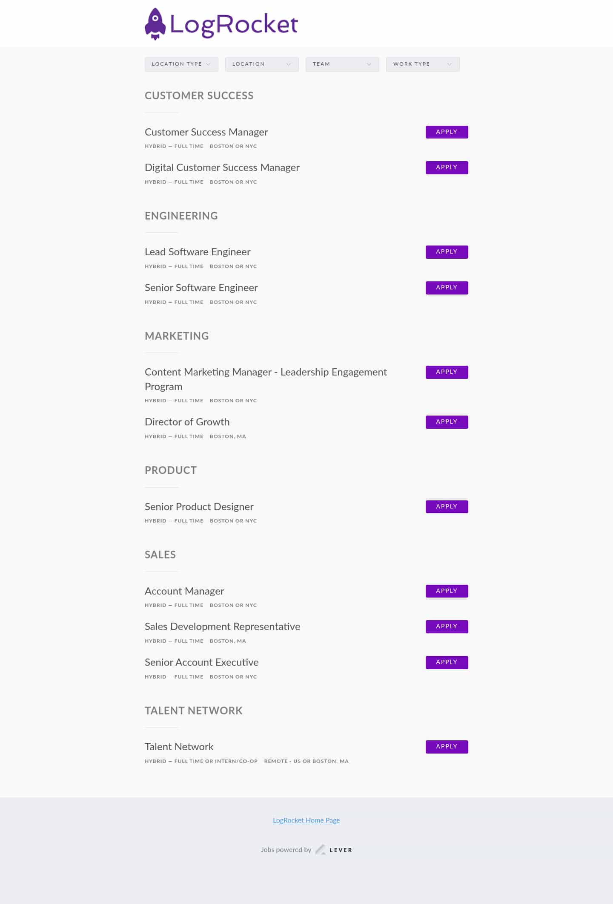Apply for the Account Manager opening
This screenshot has height=904, width=613.
[447, 591]
